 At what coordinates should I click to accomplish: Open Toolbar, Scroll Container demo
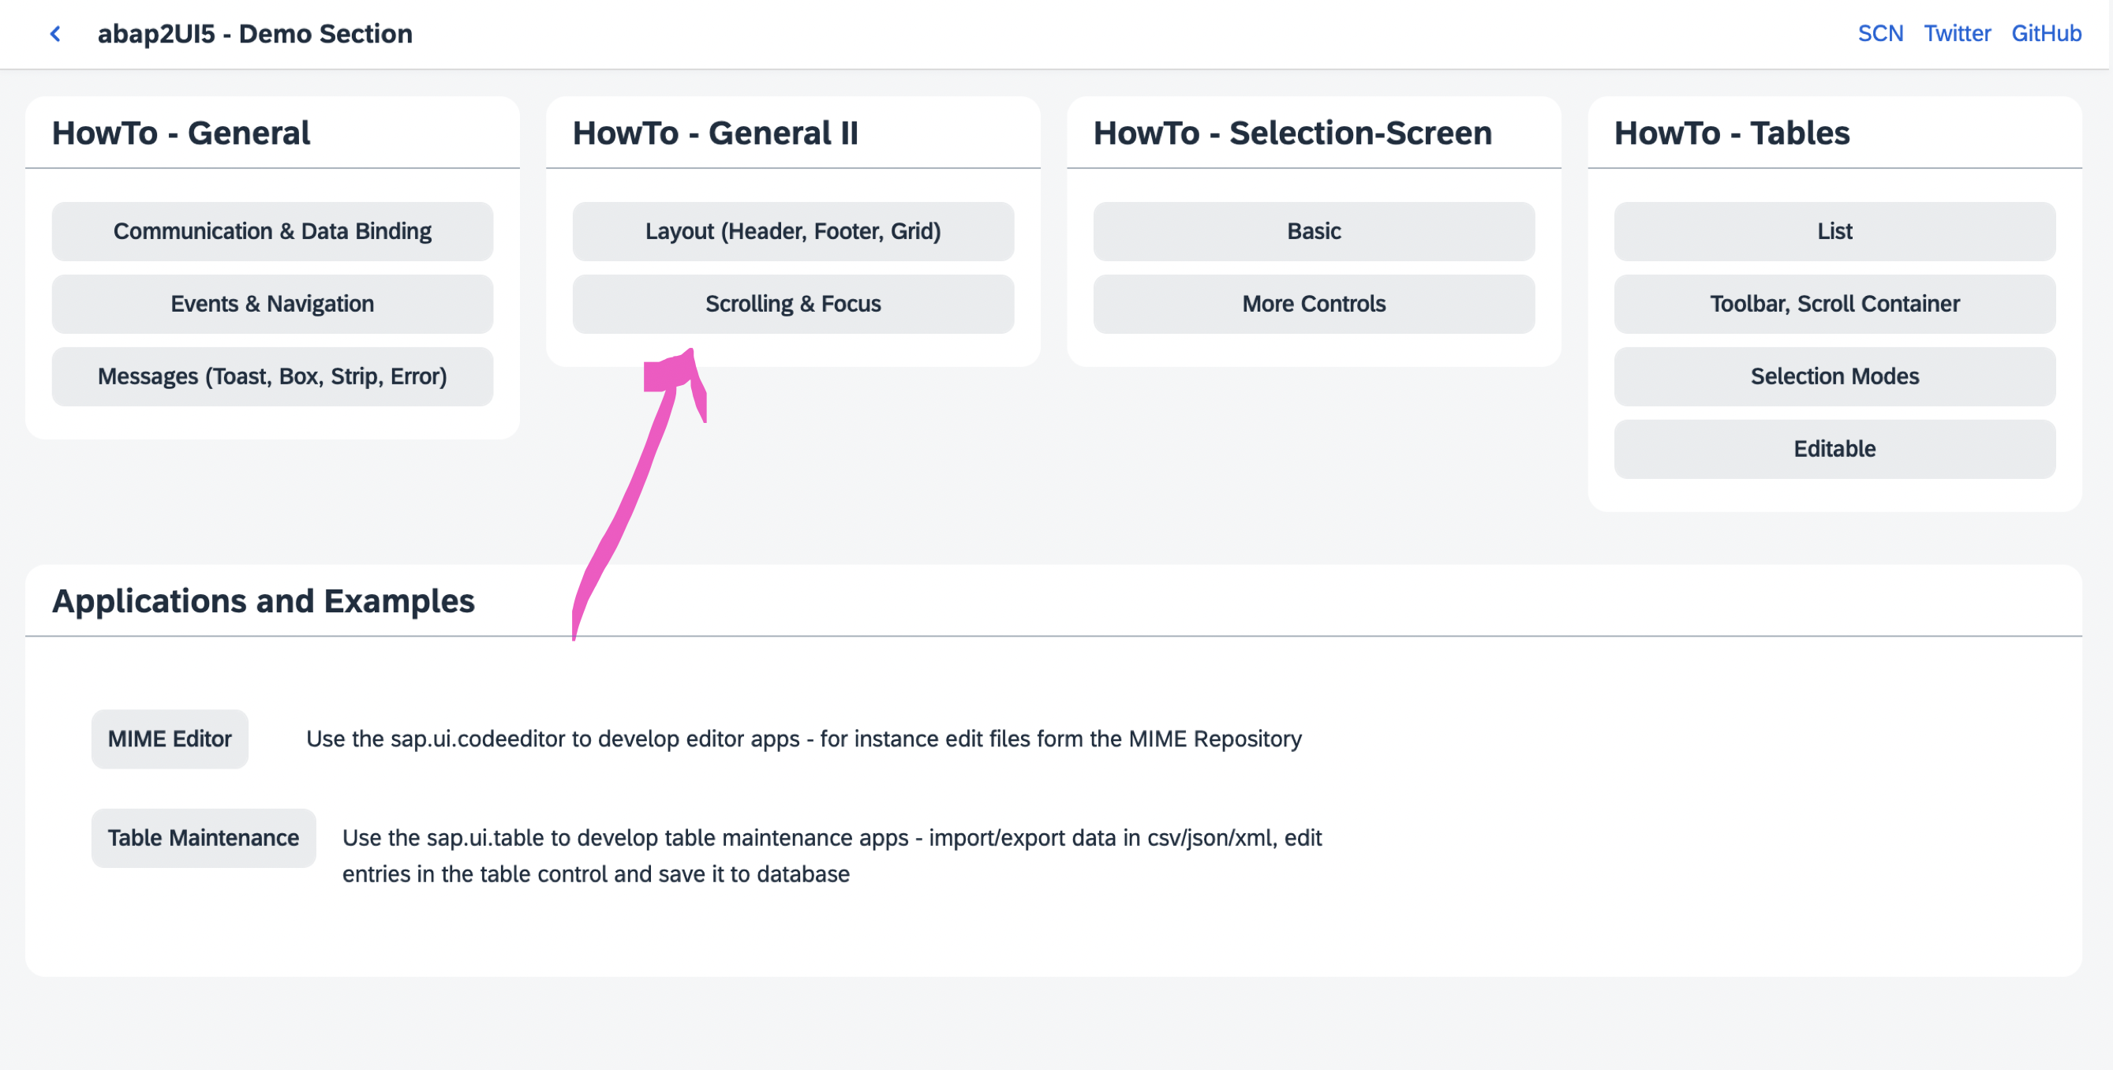pos(1835,304)
